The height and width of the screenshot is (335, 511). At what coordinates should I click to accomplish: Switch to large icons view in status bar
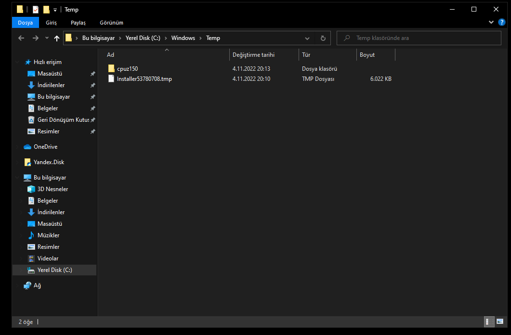click(x=500, y=322)
